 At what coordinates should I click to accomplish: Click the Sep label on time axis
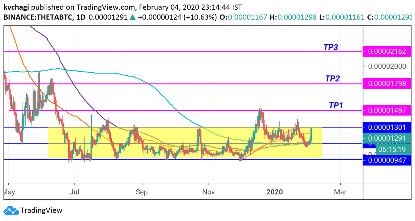coord(141,191)
